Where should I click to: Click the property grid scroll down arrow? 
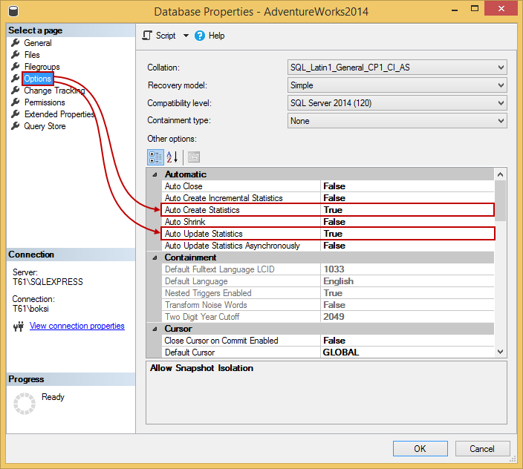coord(500,352)
